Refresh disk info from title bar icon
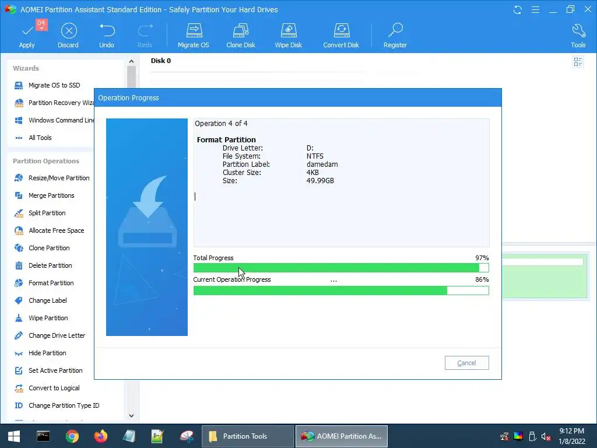The width and height of the screenshot is (597, 448). point(518,9)
